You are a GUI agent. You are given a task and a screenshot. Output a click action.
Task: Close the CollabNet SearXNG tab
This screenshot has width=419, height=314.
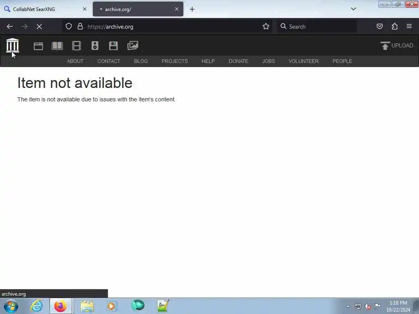tap(85, 9)
